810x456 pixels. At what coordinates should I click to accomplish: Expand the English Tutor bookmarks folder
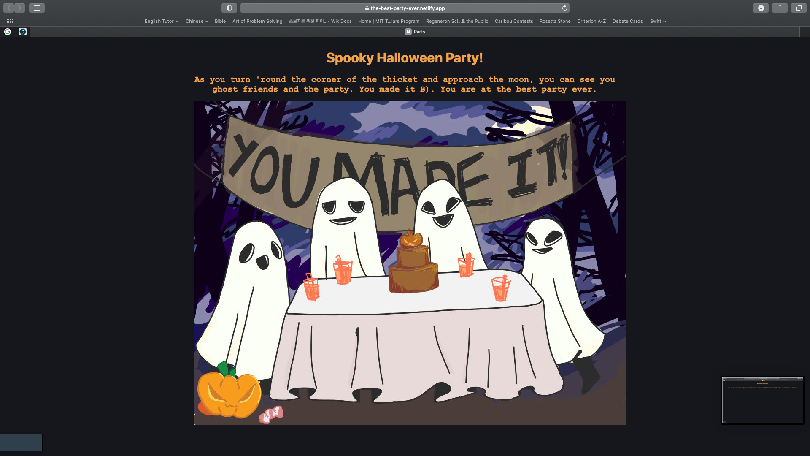coord(161,21)
